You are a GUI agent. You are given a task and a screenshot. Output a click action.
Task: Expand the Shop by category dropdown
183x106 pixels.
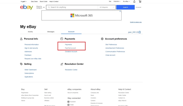point(40,7)
